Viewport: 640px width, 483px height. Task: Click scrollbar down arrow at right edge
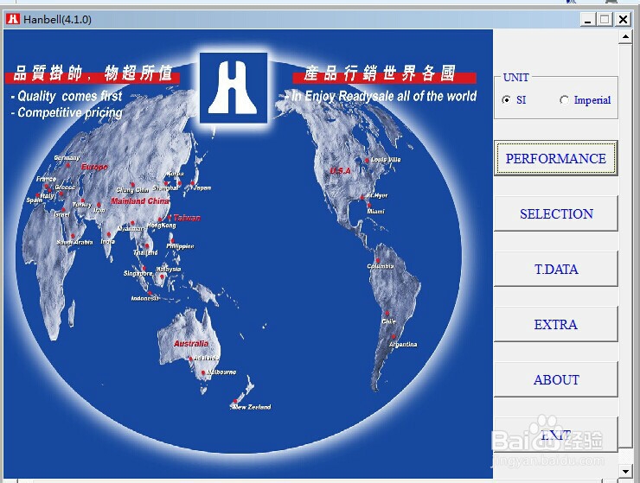point(625,471)
